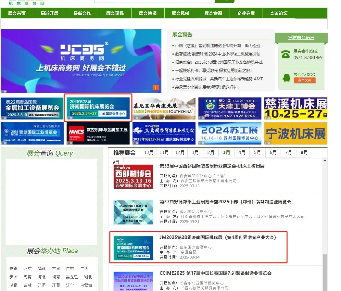Click 2025中部（郑州）装备制造业博览会 thumbnail

click(x=133, y=212)
